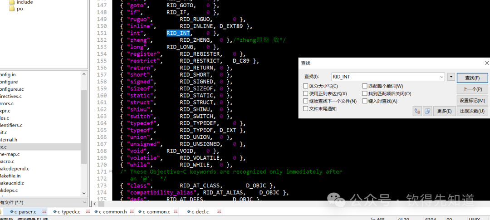Screen dimensions: 490x220
Task: Close the 查找 dialog with the X
Action: [x=486, y=63]
